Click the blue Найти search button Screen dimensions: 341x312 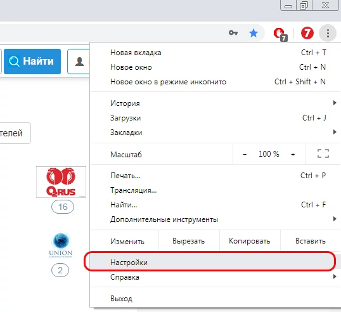tap(32, 62)
